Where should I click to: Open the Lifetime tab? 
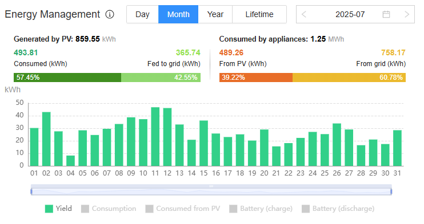[259, 14]
